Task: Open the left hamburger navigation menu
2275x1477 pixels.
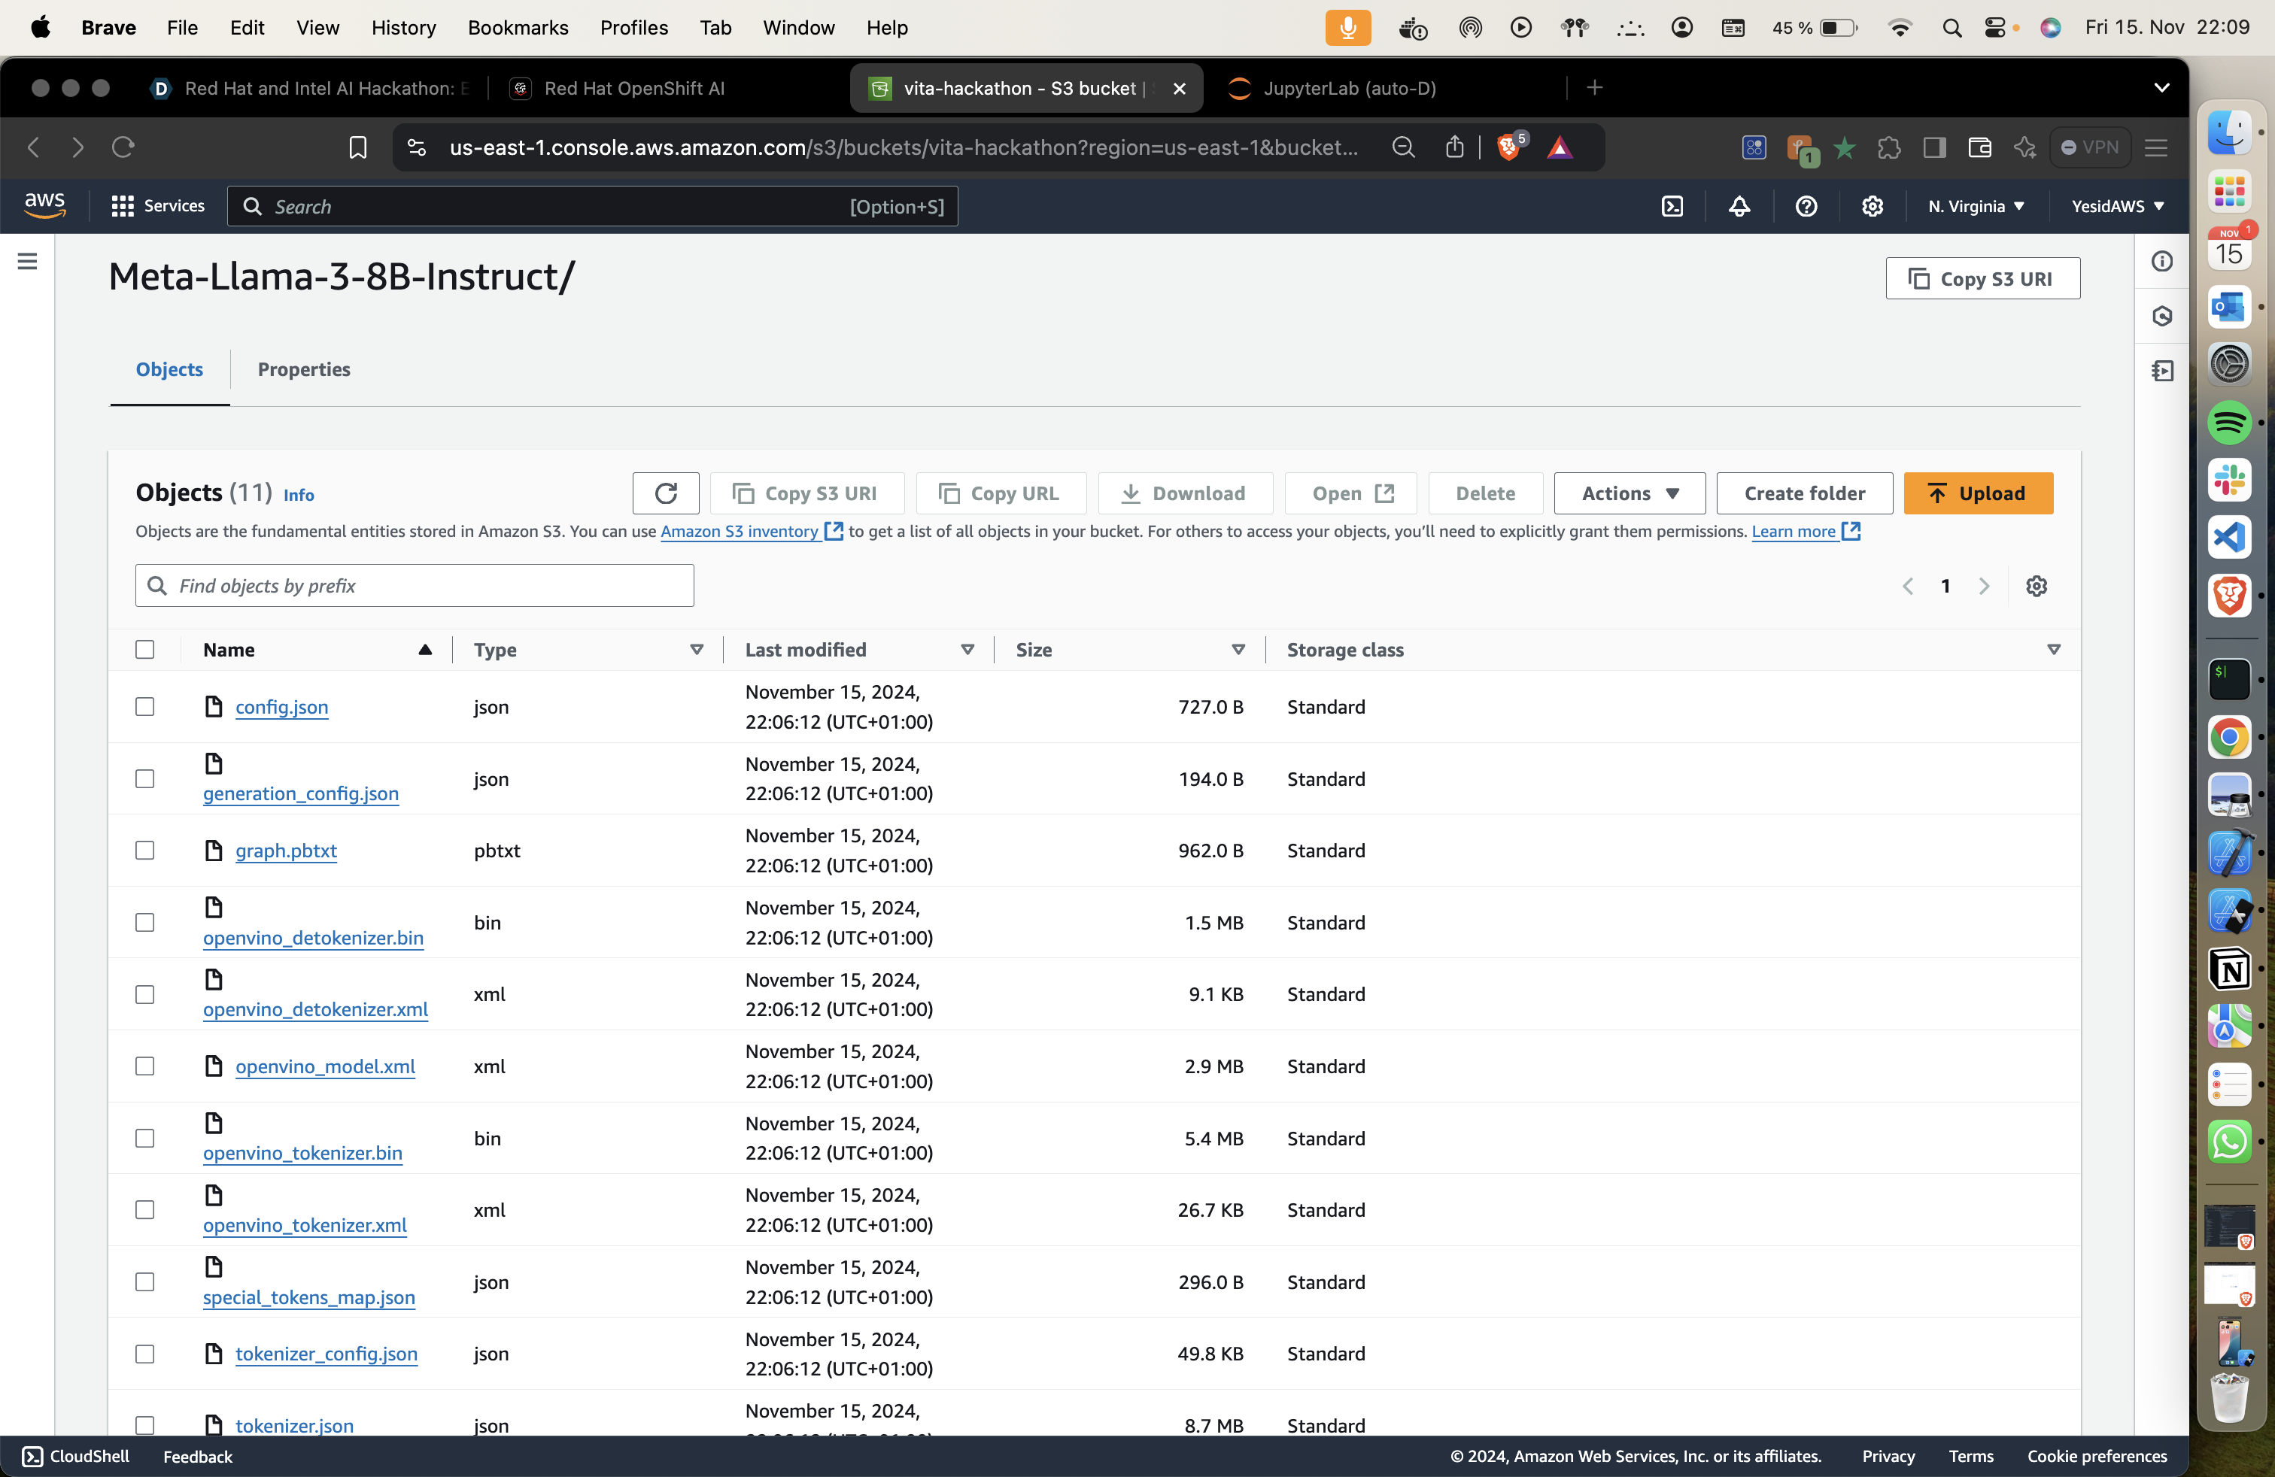Action: coord(28,261)
